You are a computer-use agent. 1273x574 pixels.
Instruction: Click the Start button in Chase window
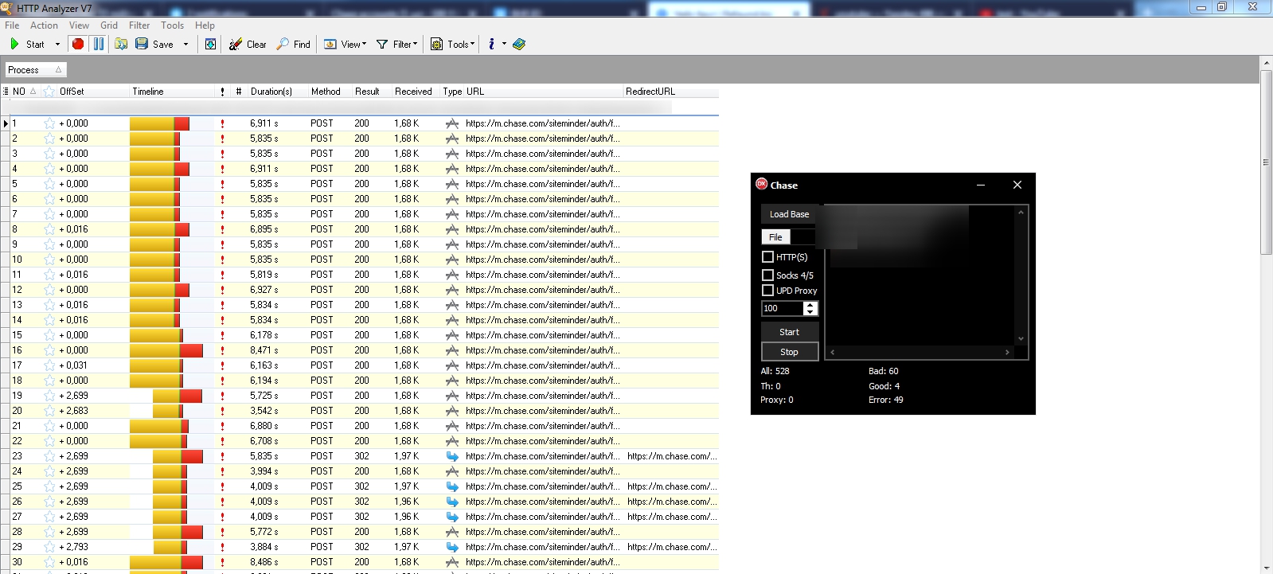(789, 332)
